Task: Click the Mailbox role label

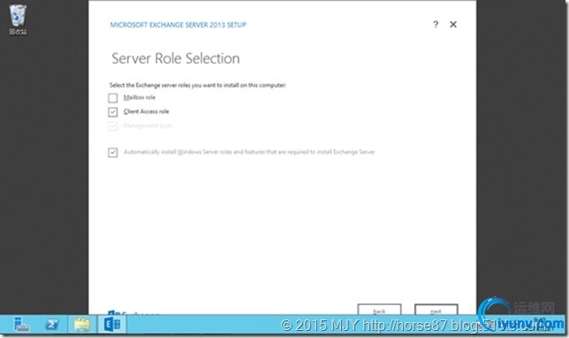Action: [x=140, y=97]
